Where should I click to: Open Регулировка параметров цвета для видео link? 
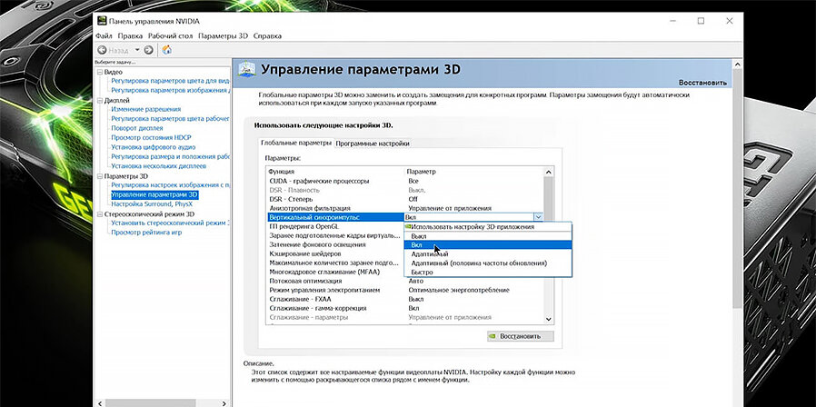coord(170,81)
